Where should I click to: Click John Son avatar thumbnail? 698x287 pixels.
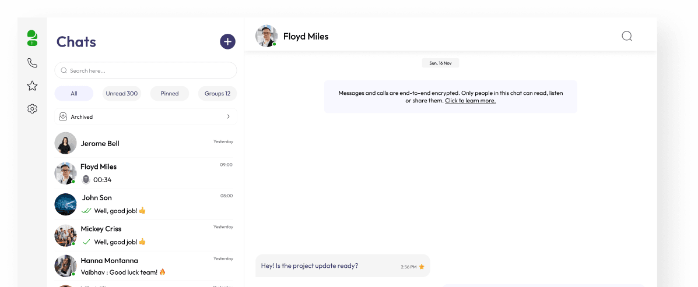tap(65, 204)
